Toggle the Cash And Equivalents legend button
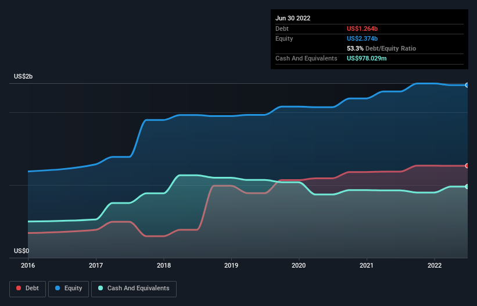This screenshot has width=477, height=306. click(x=134, y=289)
